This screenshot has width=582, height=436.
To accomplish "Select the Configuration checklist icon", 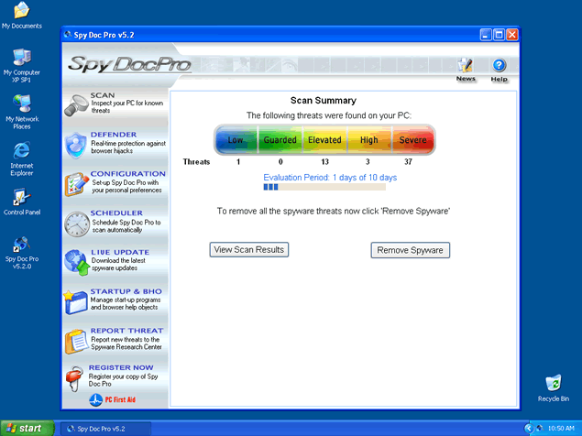I will tap(76, 183).
